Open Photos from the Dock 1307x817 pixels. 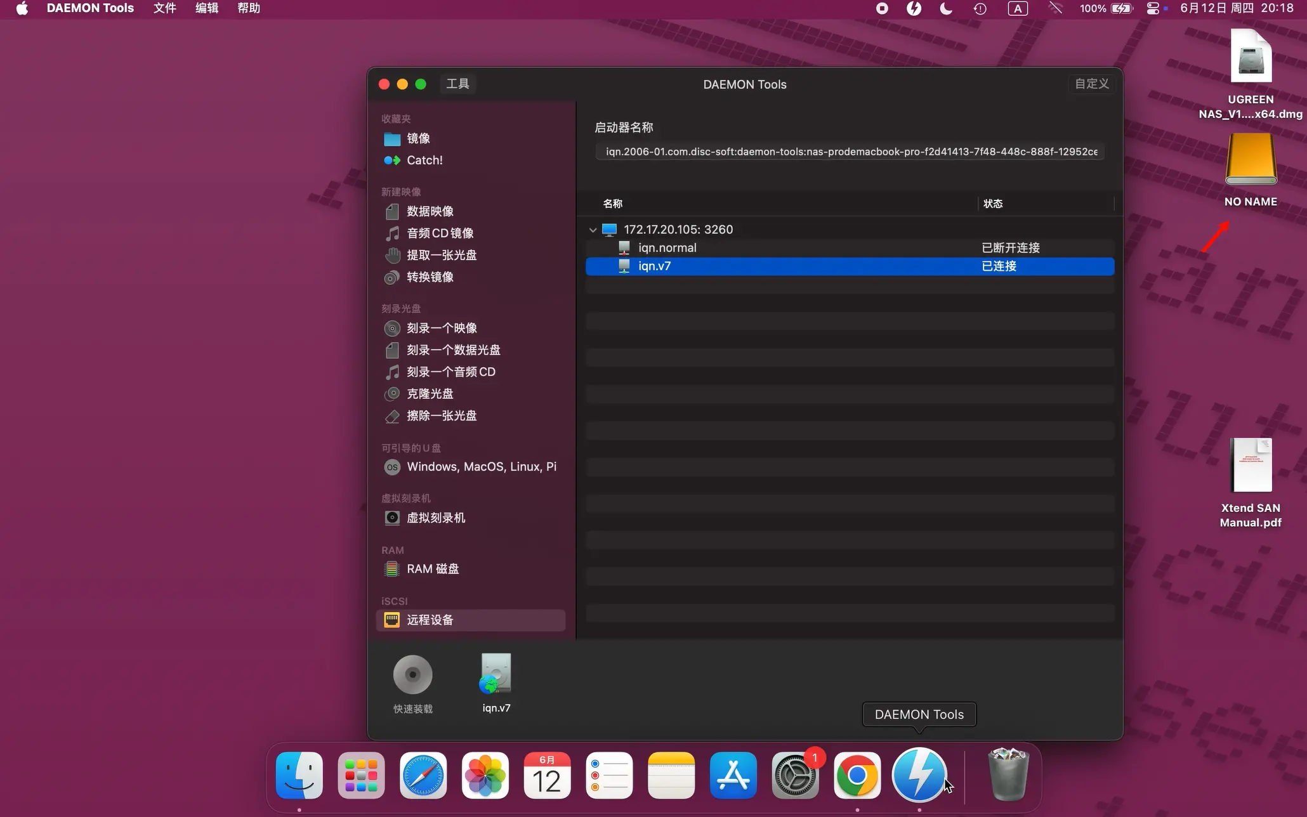pos(485,775)
